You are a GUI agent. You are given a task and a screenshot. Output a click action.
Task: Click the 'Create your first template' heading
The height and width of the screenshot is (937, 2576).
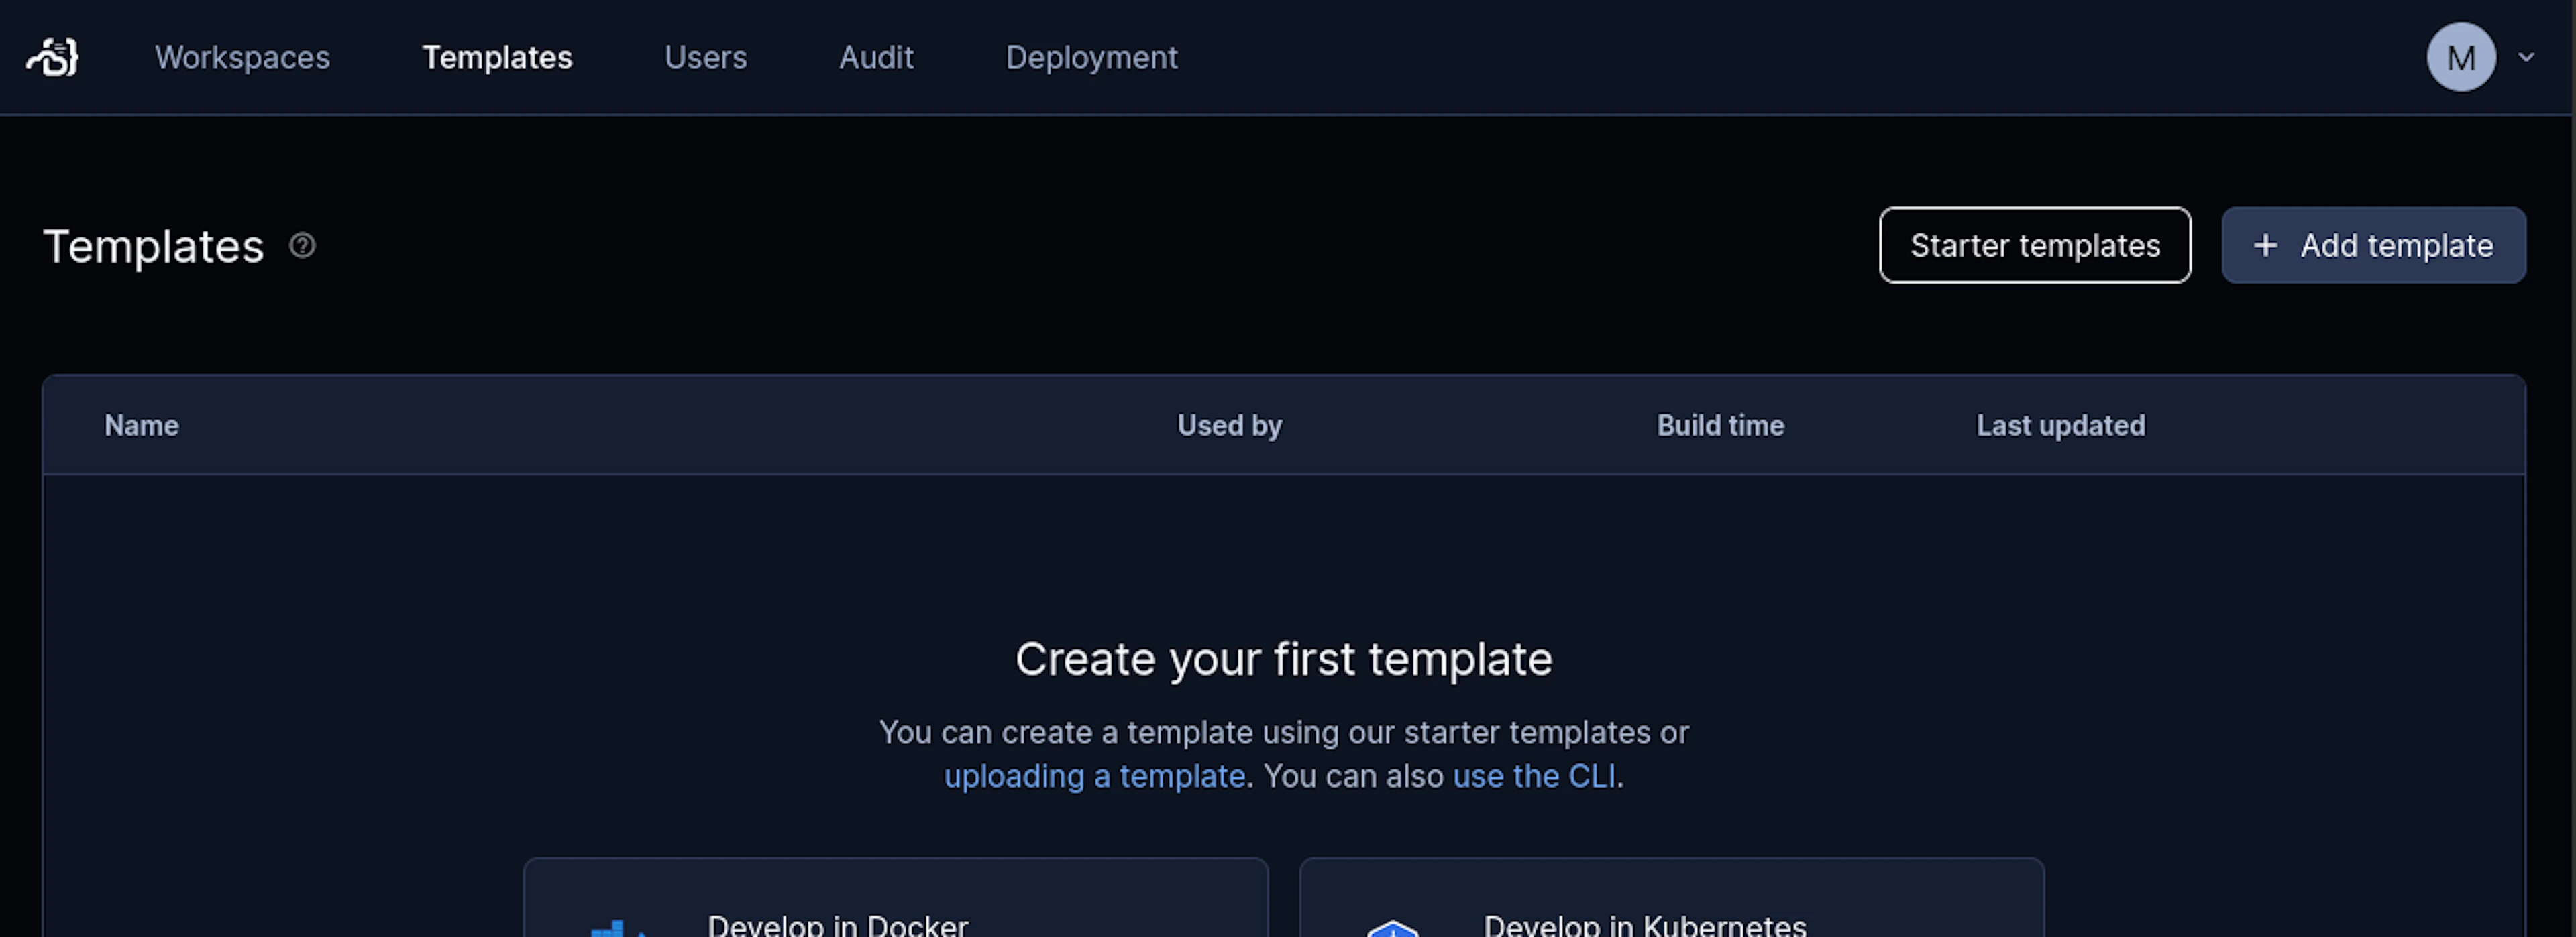[x=1284, y=660]
